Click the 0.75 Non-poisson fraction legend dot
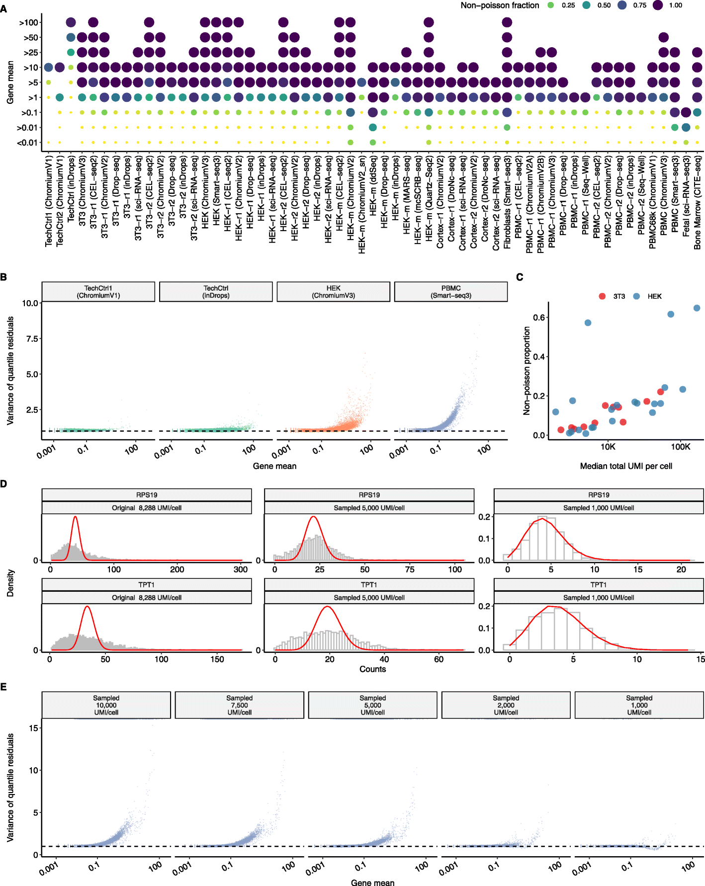This screenshot has height=886, width=705. (622, 5)
